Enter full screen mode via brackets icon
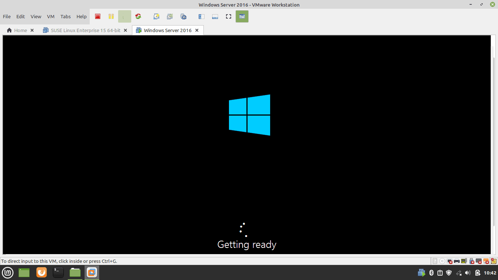498x280 pixels. click(x=229, y=16)
